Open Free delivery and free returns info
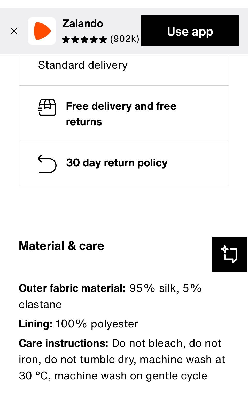Screen dimensions: 248x400 tap(124, 114)
